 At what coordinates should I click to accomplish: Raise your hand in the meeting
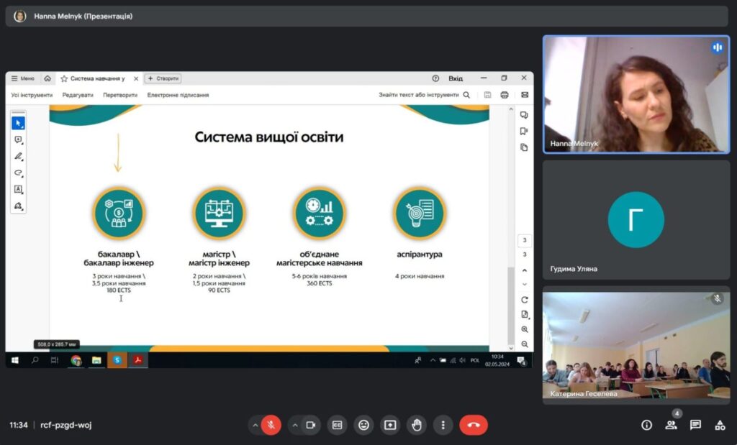point(417,425)
